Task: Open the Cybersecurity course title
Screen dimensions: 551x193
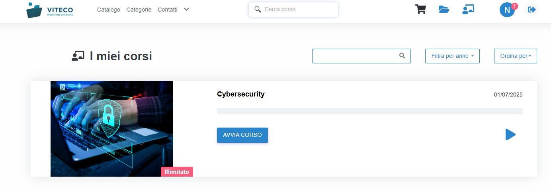Action: click(x=241, y=94)
